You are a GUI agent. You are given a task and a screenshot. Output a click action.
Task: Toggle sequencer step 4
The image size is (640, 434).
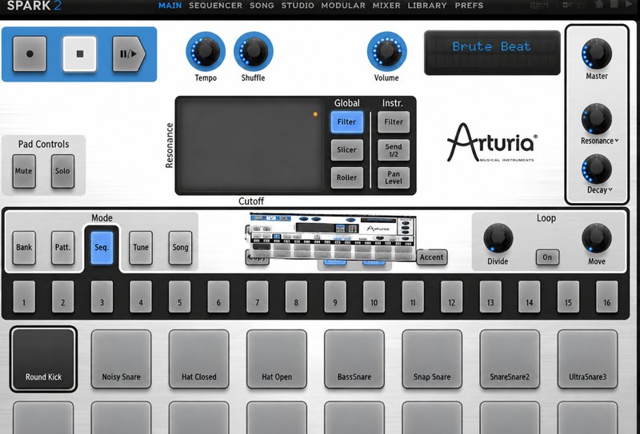(x=141, y=297)
